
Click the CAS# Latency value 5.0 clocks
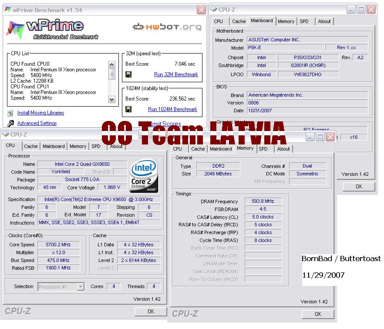coord(263,217)
